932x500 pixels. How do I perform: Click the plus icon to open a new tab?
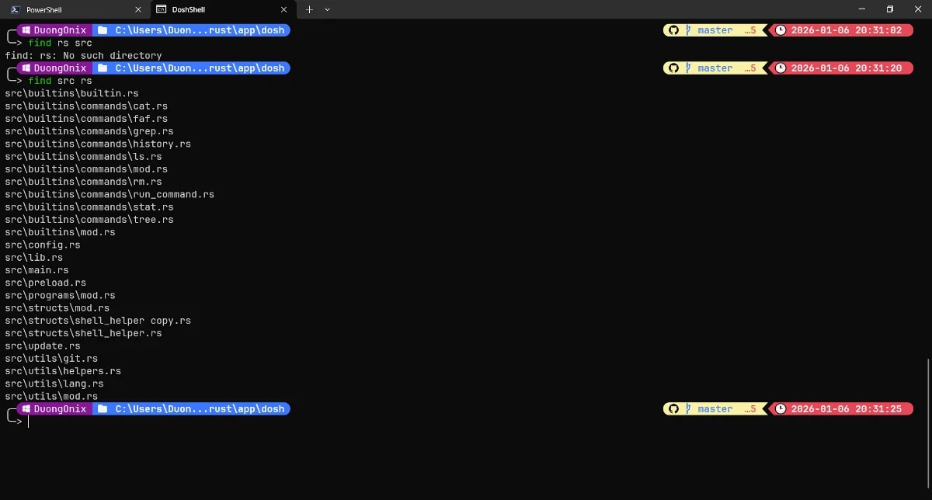click(x=309, y=10)
